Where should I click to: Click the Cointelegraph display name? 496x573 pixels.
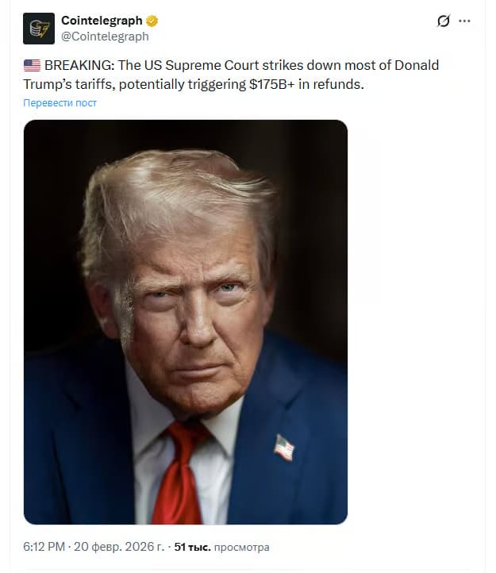tap(102, 21)
